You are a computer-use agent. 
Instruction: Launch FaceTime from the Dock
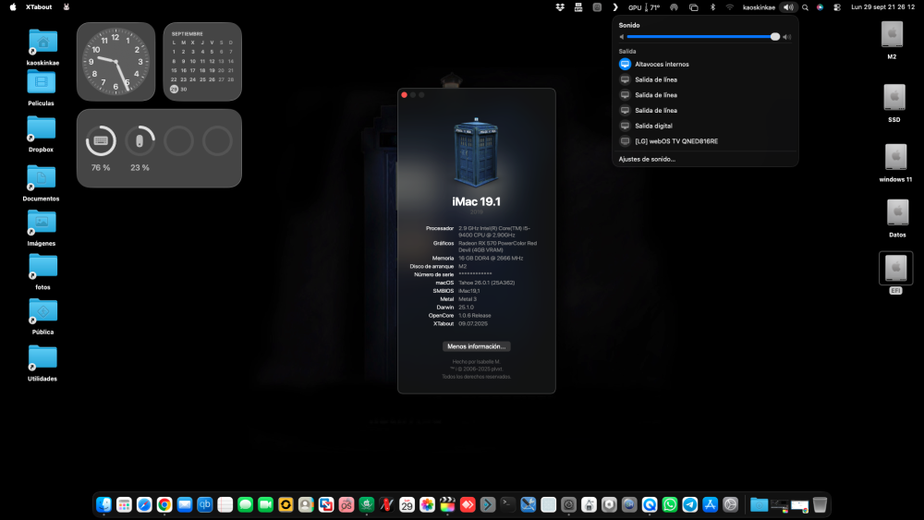(265, 504)
